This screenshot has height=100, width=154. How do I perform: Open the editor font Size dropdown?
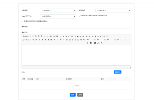pos(120,40)
